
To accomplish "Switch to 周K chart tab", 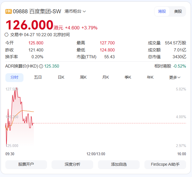I will (x=83, y=77).
